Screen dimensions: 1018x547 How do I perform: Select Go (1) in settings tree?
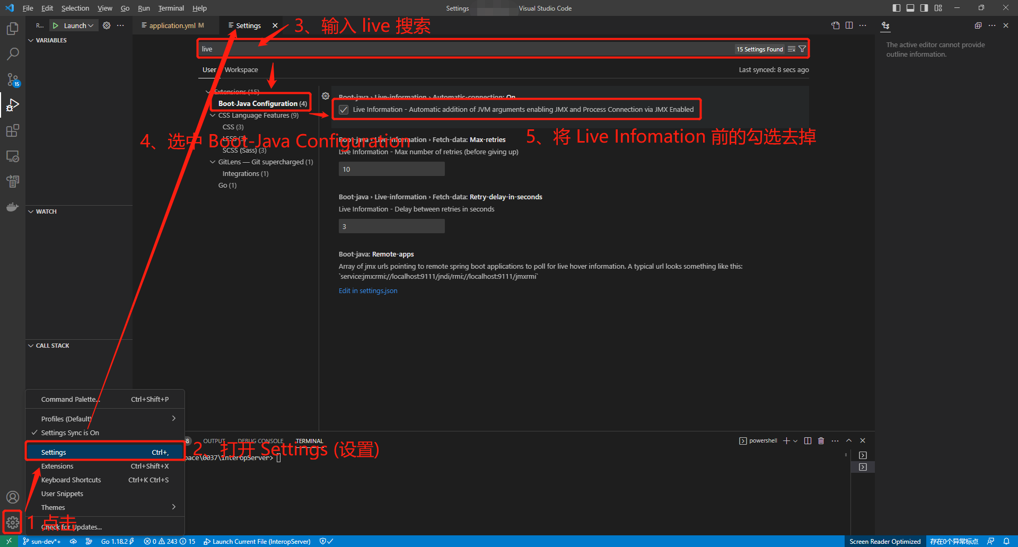click(x=227, y=185)
